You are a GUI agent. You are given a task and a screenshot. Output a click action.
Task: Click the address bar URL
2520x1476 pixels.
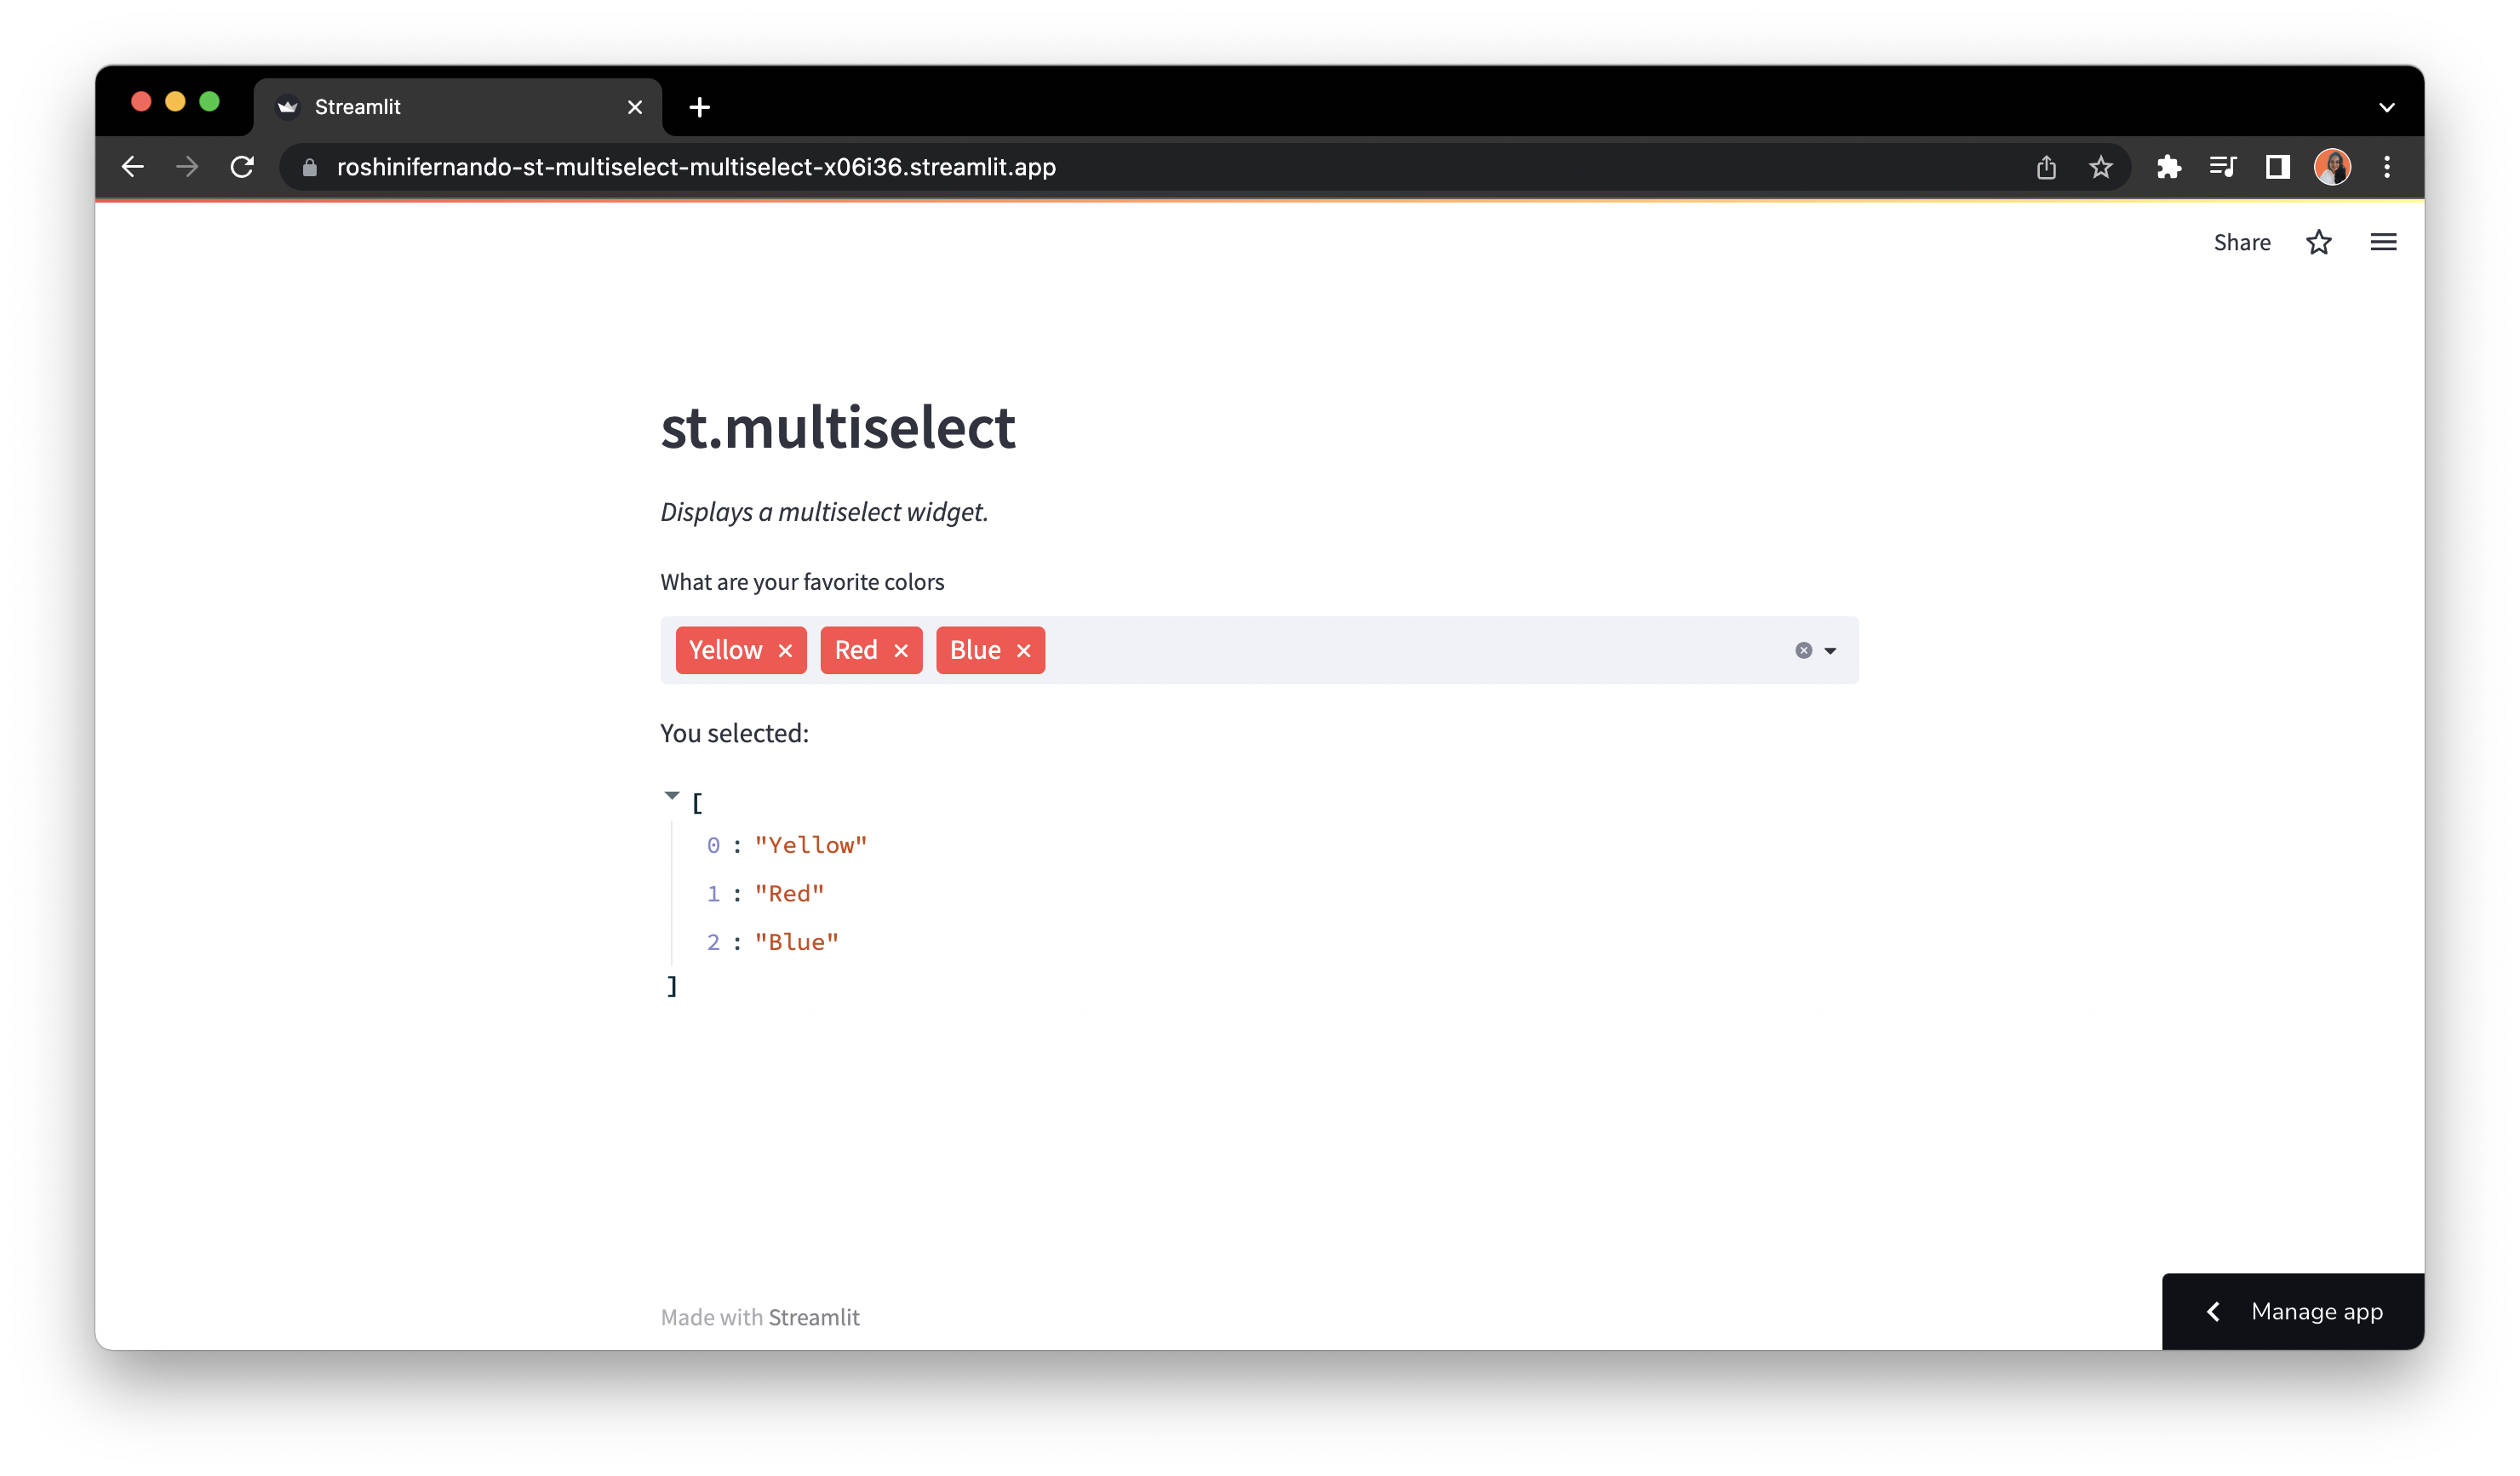[696, 167]
